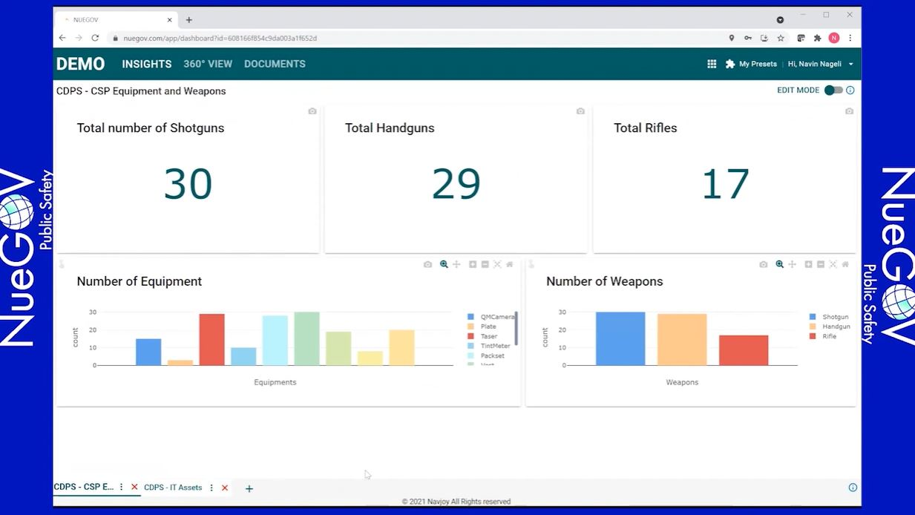Screen dimensions: 915x515
Task: Go to the 360° VIEW menu
Action: tap(208, 65)
